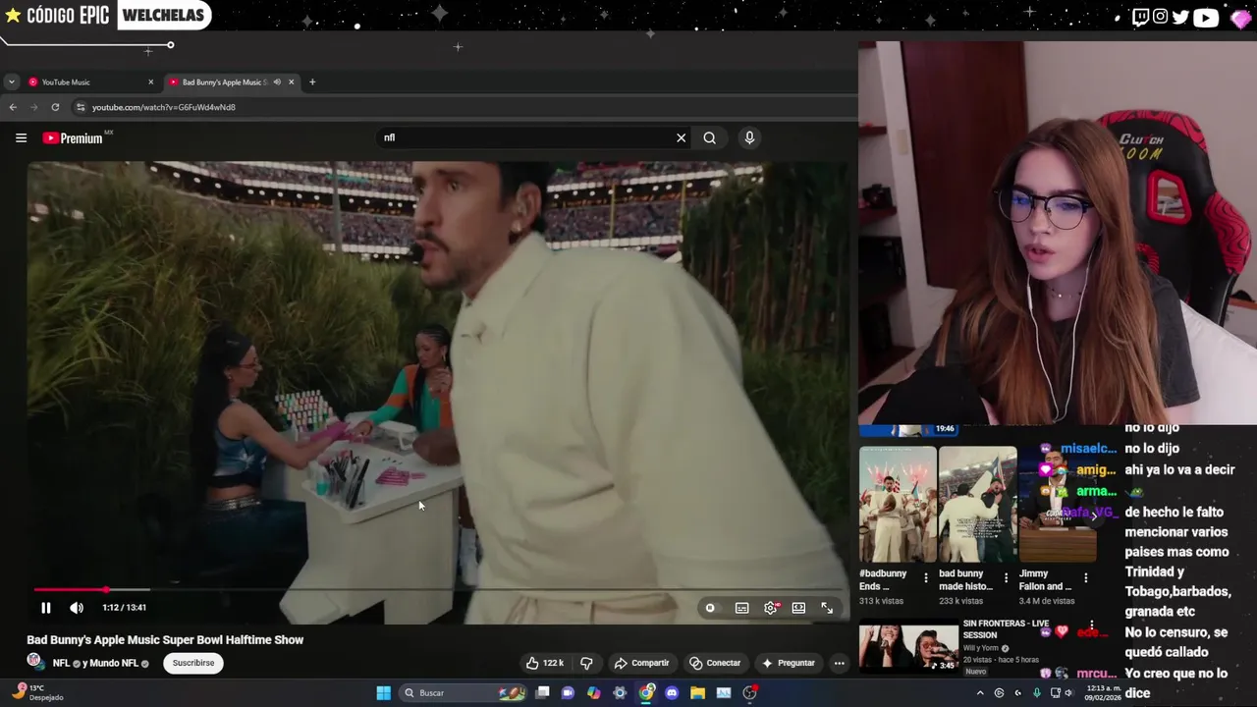The width and height of the screenshot is (1257, 707).
Task: Open the browser tab search dropdown
Action: 11,82
